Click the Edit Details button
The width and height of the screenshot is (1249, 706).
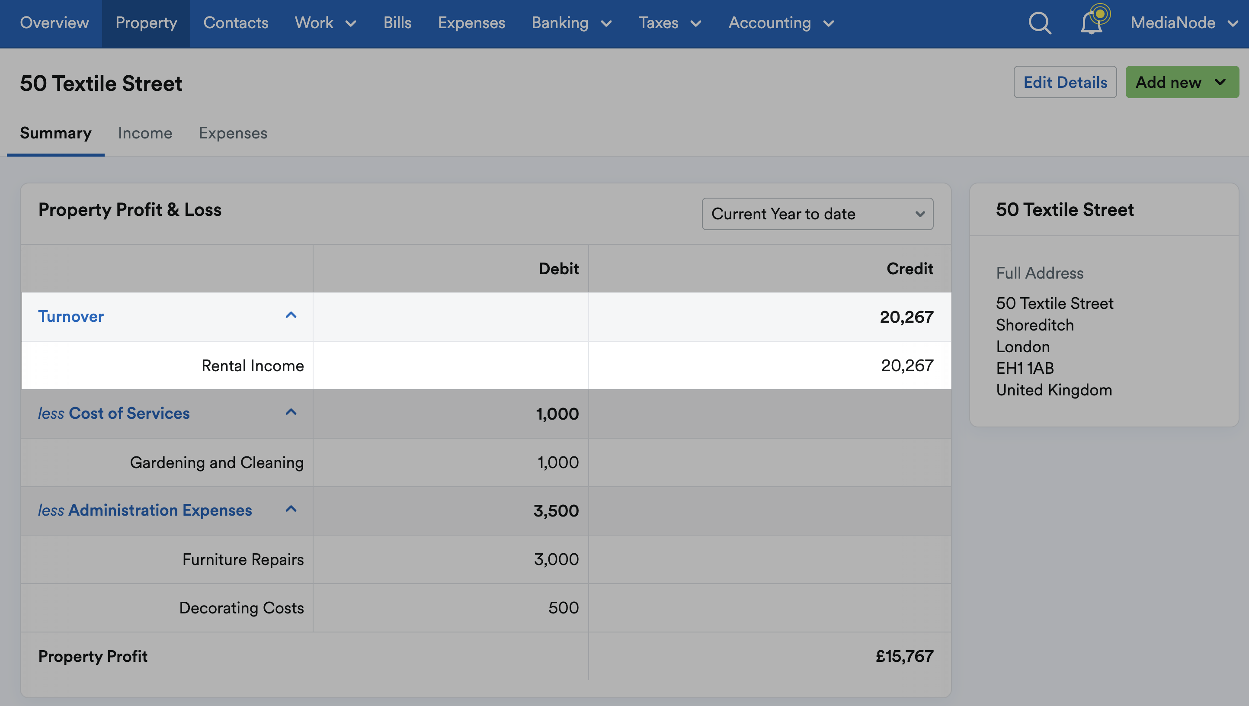click(x=1065, y=82)
